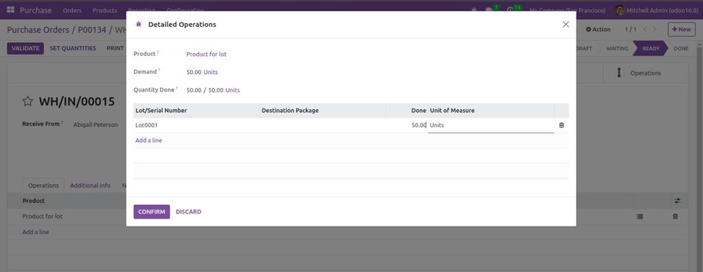Click the New record button
The height and width of the screenshot is (272, 703).
[681, 29]
